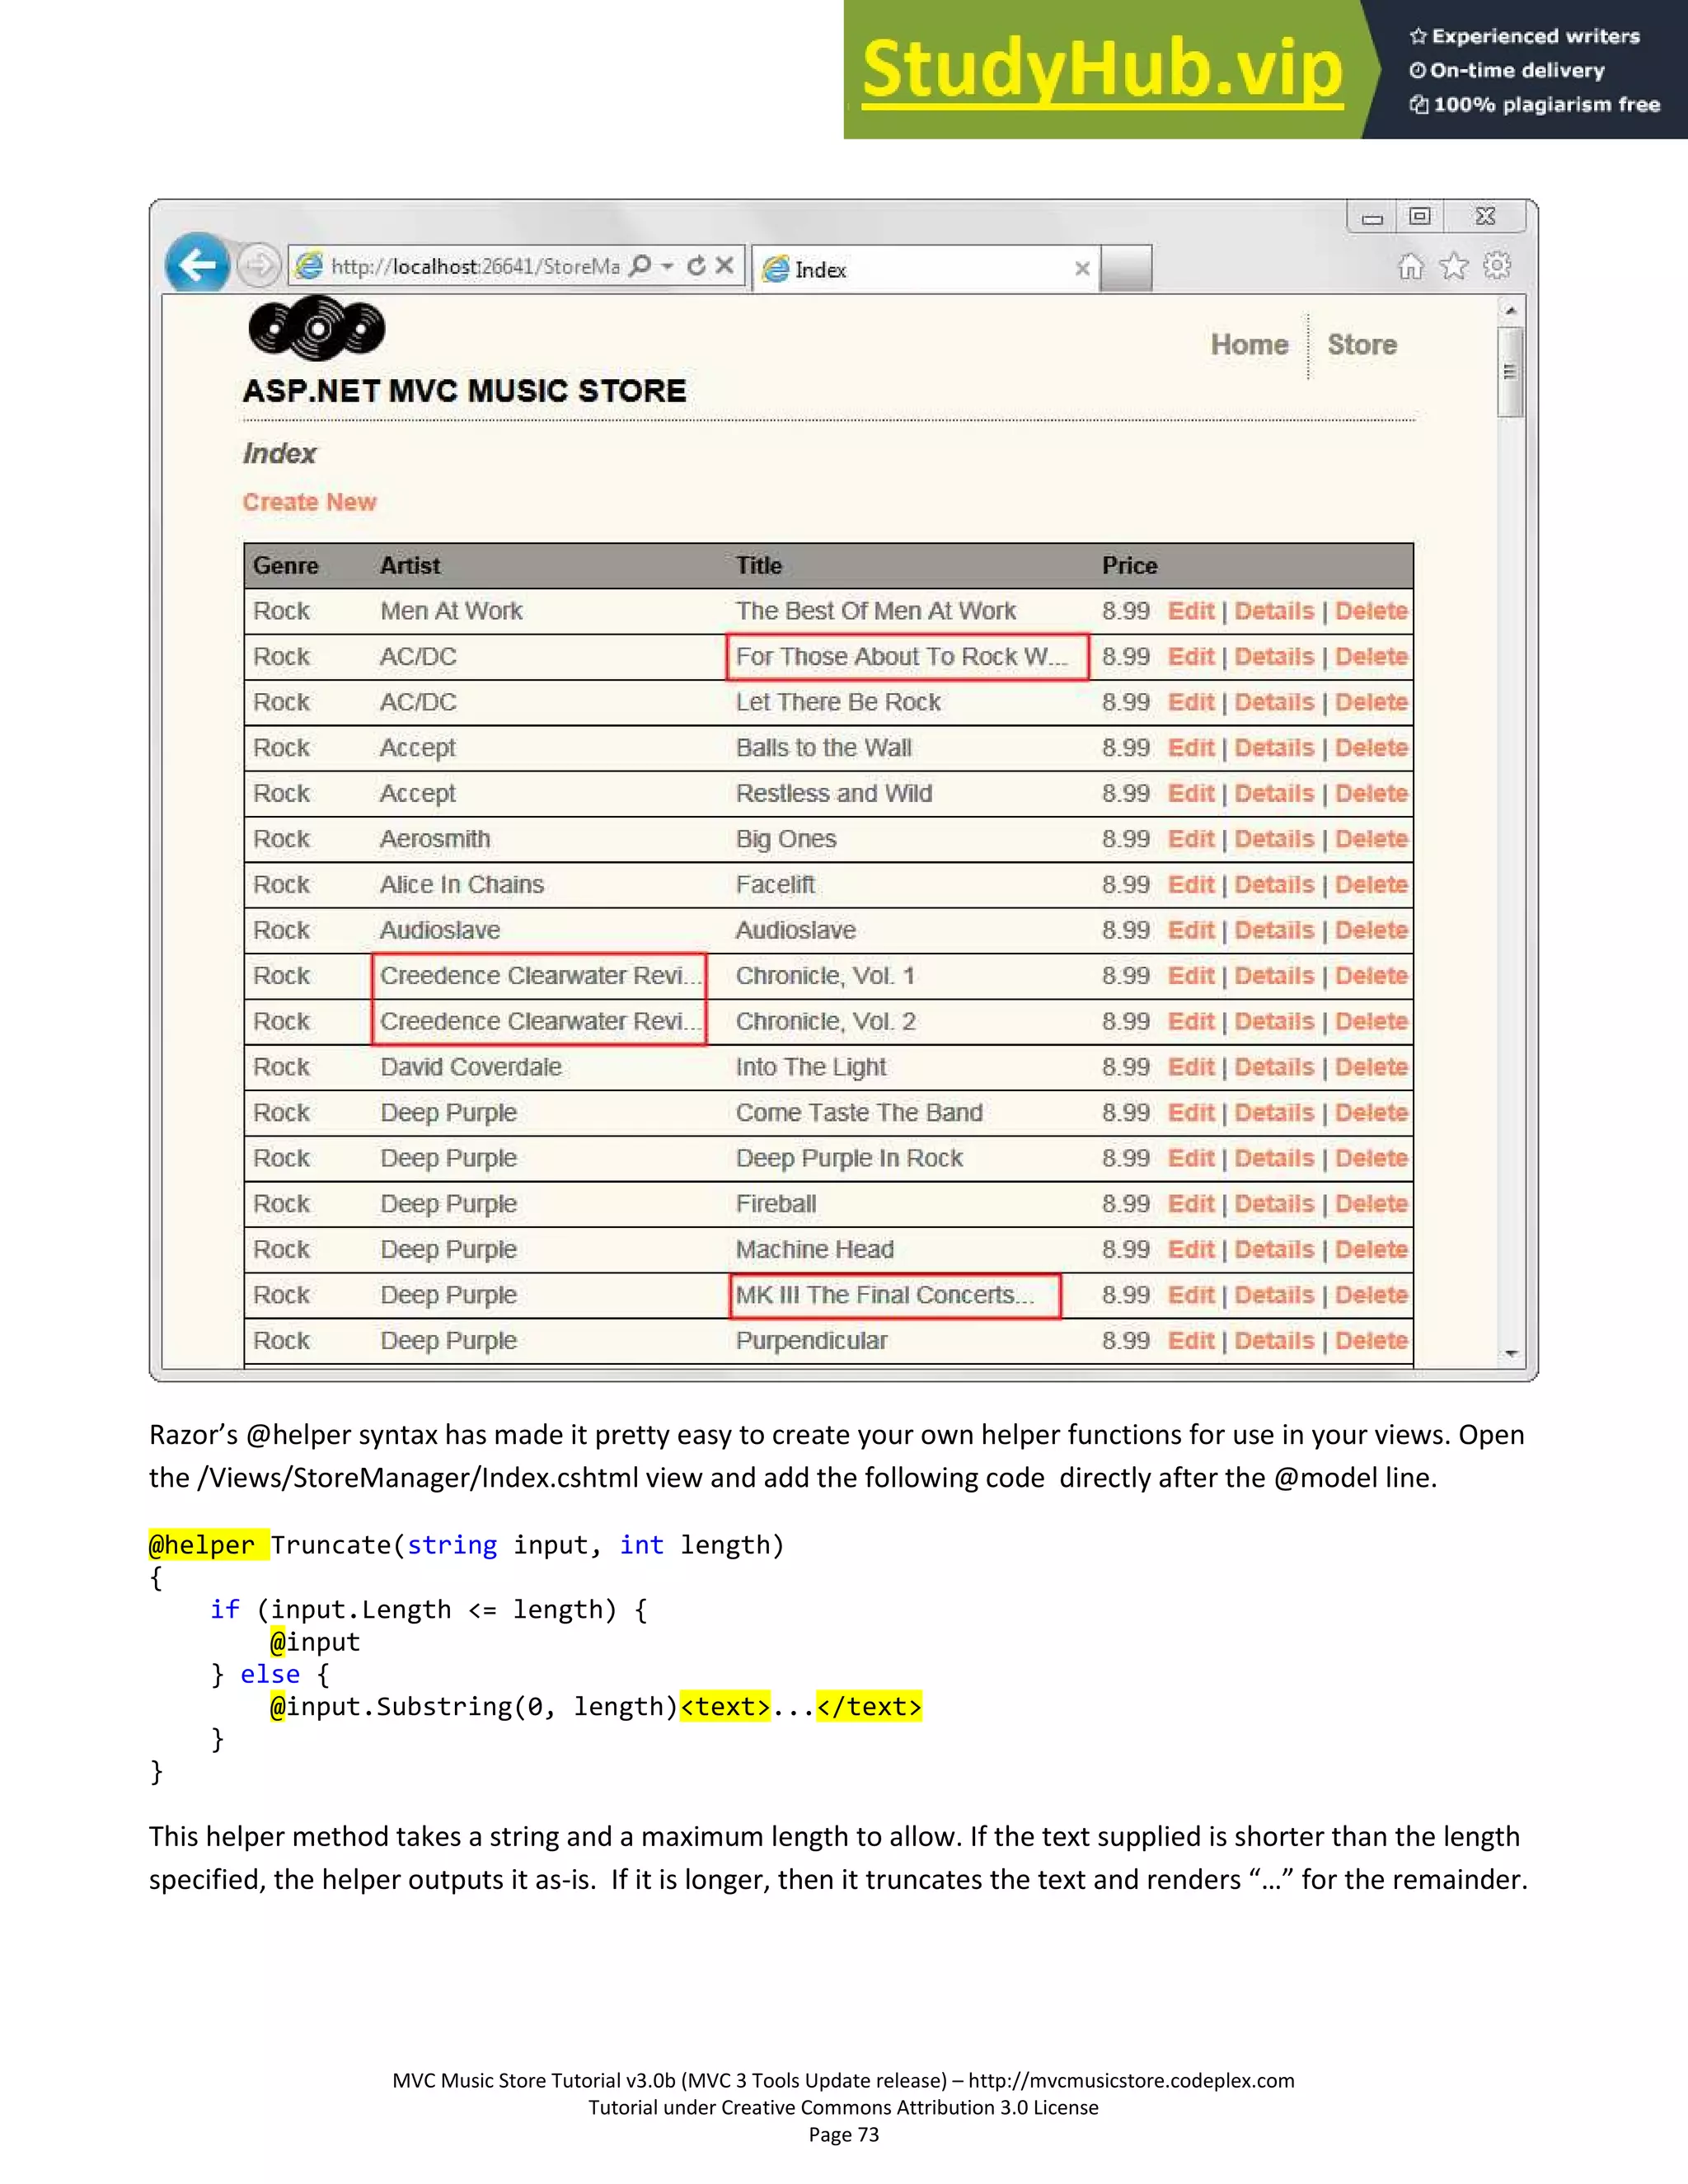The width and height of the screenshot is (1688, 2184).
Task: Delete the Facelift album
Action: coord(1371,885)
